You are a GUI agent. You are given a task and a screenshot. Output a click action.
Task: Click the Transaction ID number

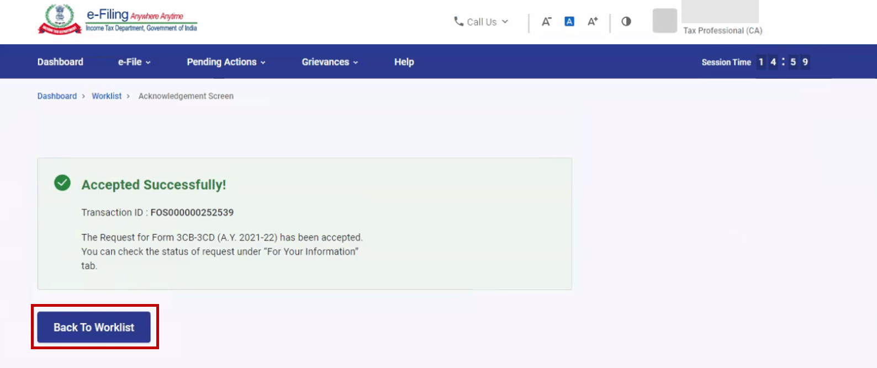click(x=192, y=212)
